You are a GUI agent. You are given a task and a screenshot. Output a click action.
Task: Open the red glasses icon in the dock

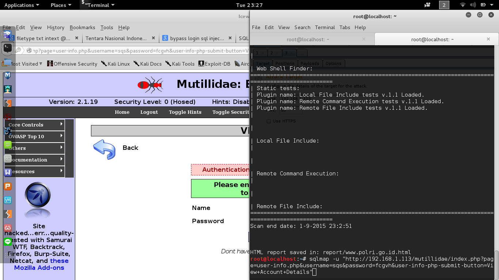[8, 228]
